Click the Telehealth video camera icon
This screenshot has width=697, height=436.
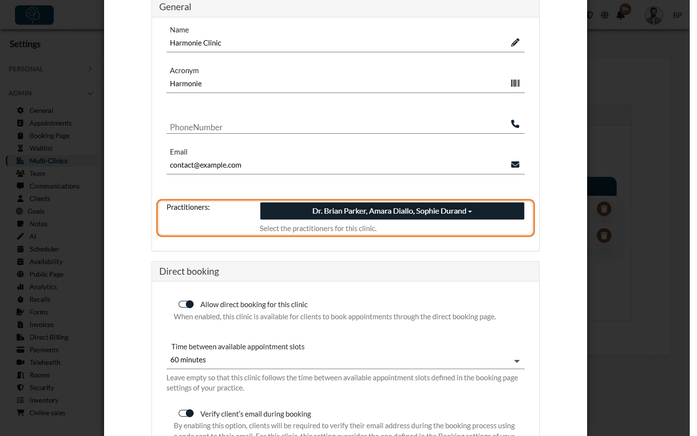[20, 362]
